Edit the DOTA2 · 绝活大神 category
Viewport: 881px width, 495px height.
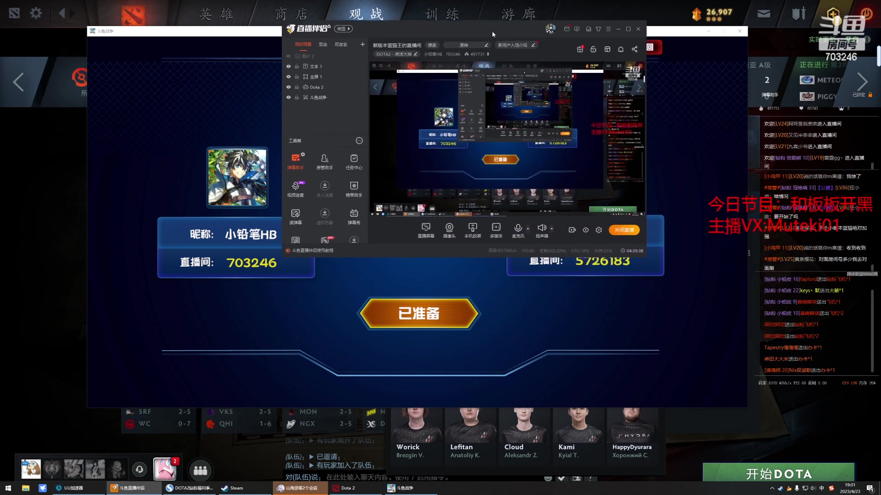tap(397, 54)
